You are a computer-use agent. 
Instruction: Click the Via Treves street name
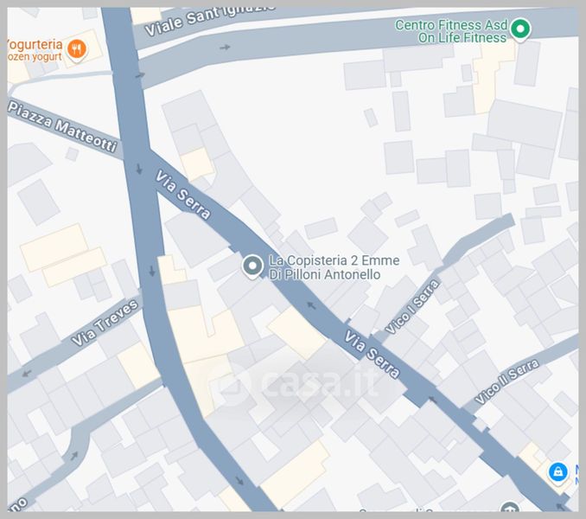pos(105,323)
